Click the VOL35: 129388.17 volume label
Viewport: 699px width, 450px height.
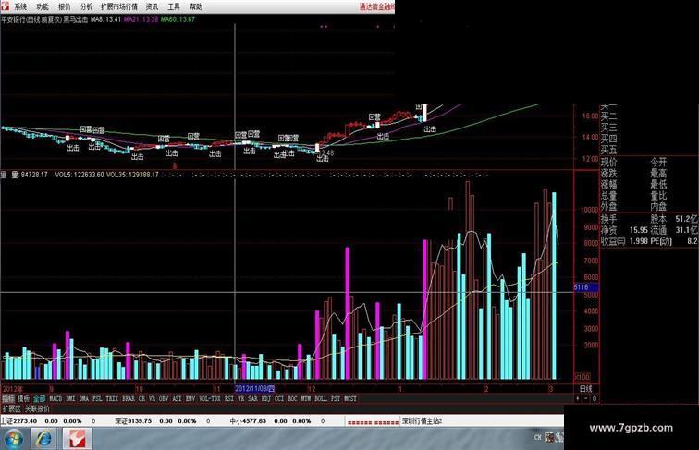click(x=132, y=175)
